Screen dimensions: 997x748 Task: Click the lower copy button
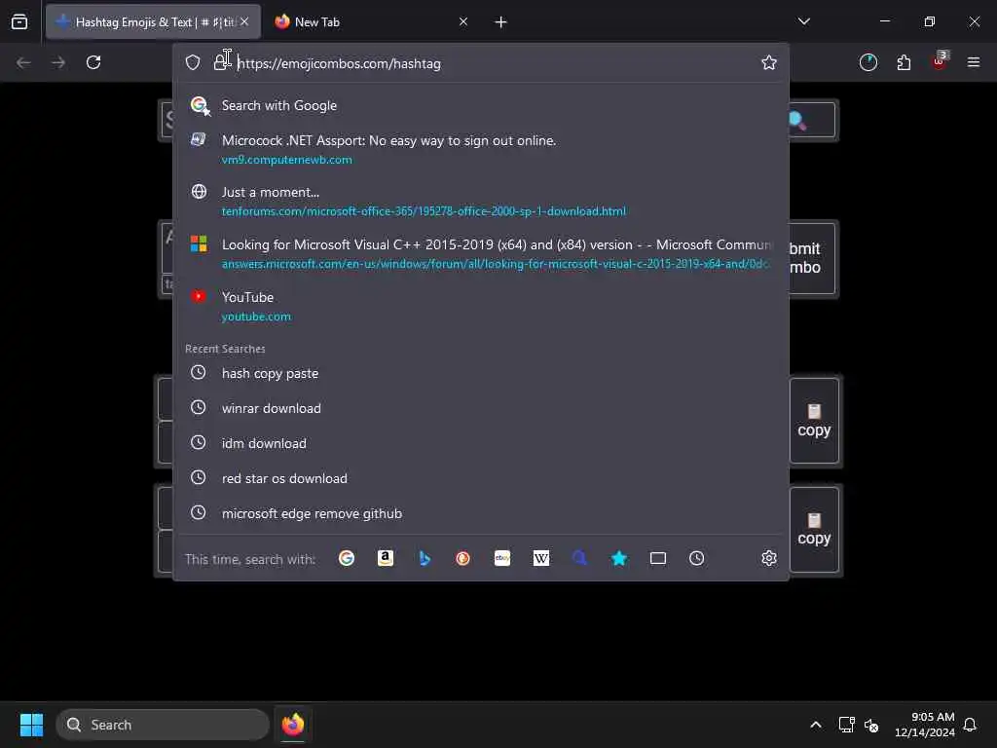(x=814, y=529)
